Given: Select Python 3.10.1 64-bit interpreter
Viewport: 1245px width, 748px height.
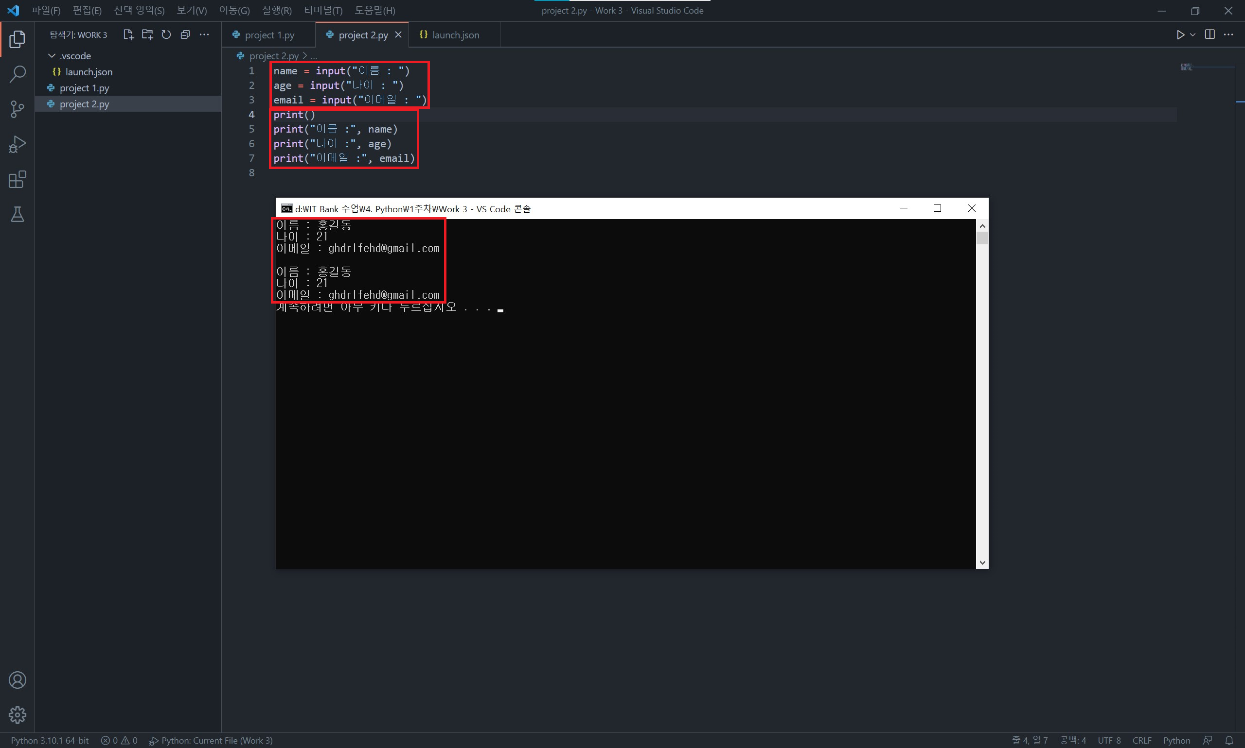Looking at the screenshot, I should pyautogui.click(x=50, y=740).
